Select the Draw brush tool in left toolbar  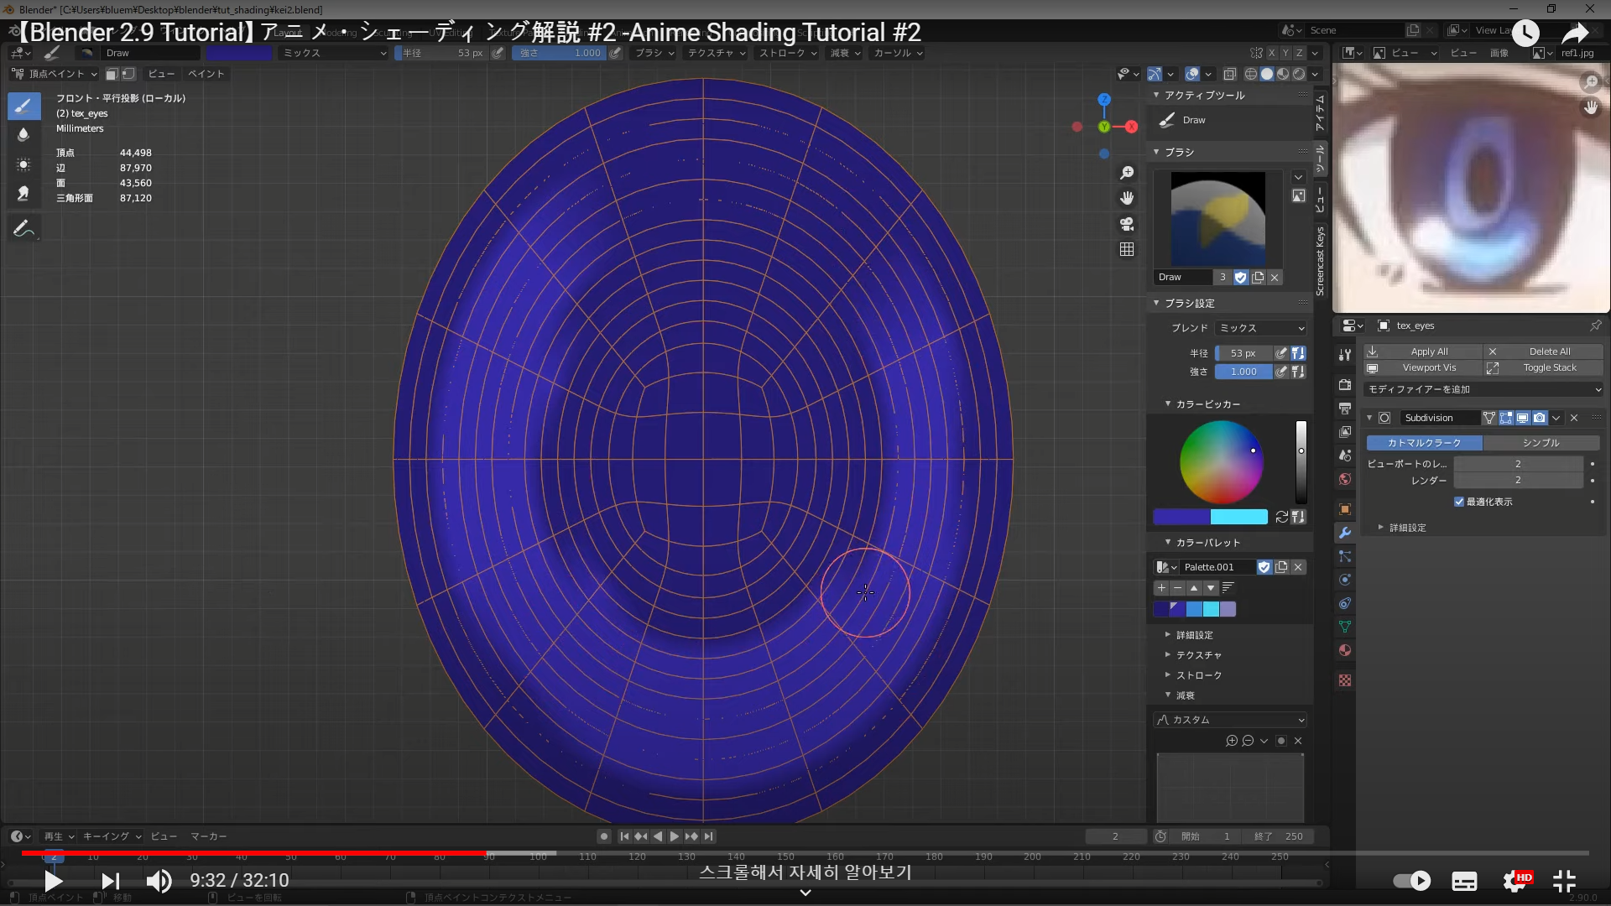23,107
